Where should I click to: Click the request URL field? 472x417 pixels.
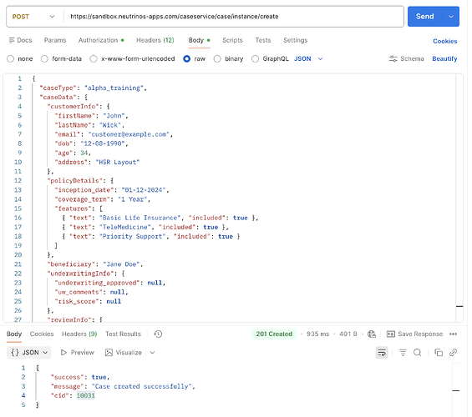tap(233, 17)
